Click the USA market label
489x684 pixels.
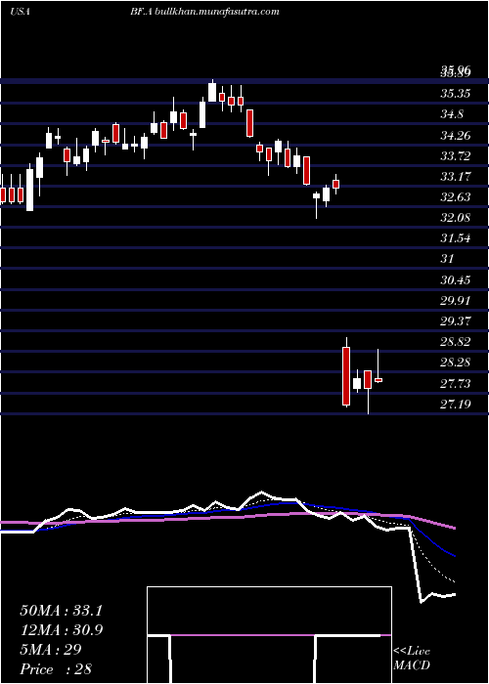click(x=20, y=12)
